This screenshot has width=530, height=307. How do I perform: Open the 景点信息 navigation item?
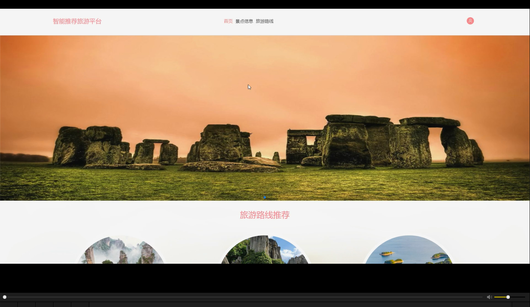tap(244, 21)
